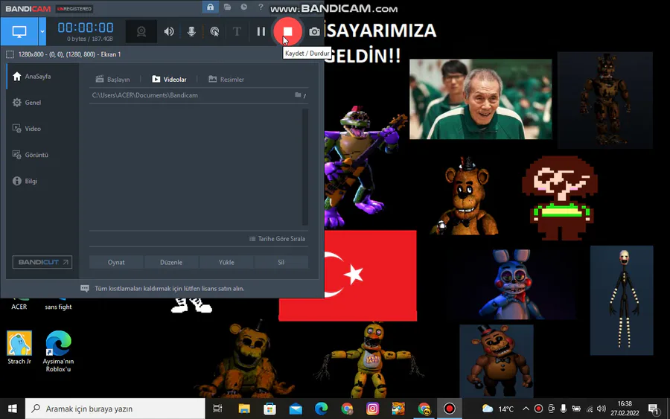Switch to the Başlayın tab
The width and height of the screenshot is (670, 419).
(113, 79)
